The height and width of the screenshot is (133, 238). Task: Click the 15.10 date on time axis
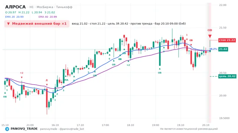[5, 125]
